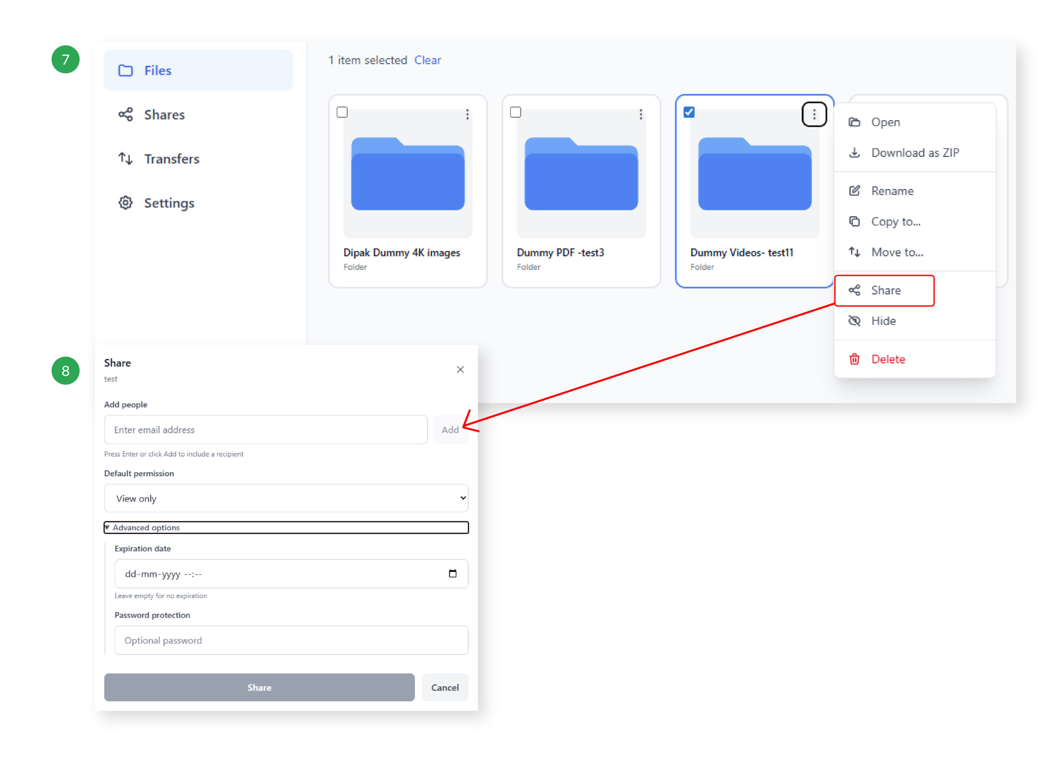Click the Clear selection link
The width and height of the screenshot is (1062, 769).
click(x=427, y=61)
